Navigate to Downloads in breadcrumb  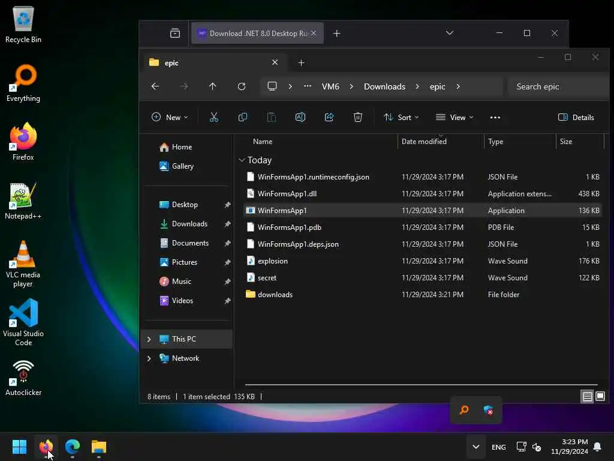pos(384,86)
